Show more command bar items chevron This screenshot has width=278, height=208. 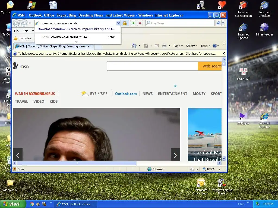[224, 44]
